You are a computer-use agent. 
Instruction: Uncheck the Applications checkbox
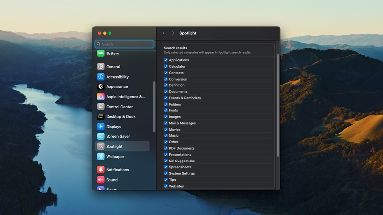[x=166, y=60]
